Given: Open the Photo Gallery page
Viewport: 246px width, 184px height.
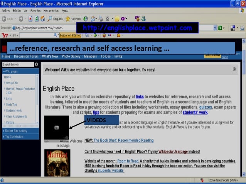Looking at the screenshot, I should pos(71,56).
